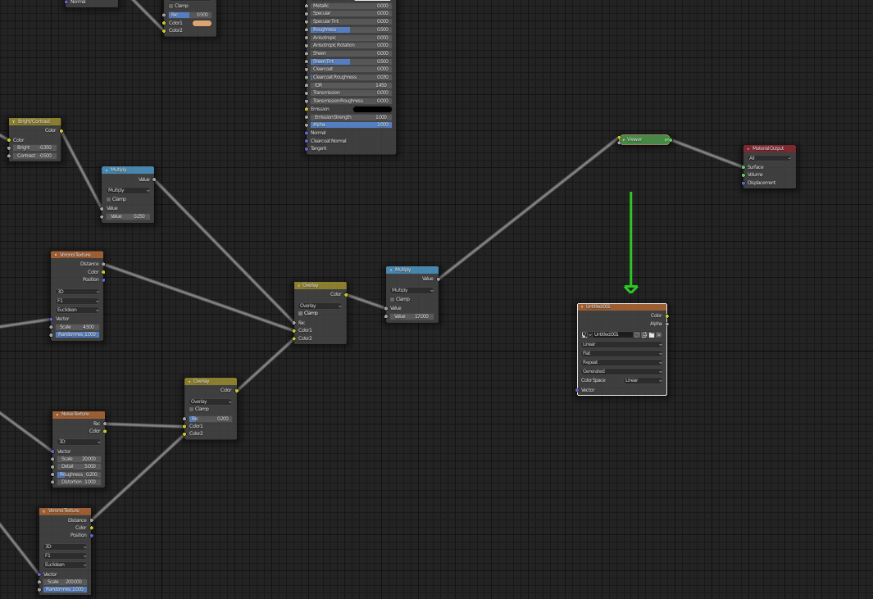Enable Clamp on Multiply node with Value 0.250
The image size is (873, 599).
108,199
